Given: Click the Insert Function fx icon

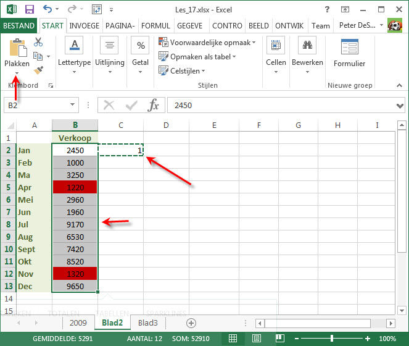Looking at the screenshot, I should [154, 105].
